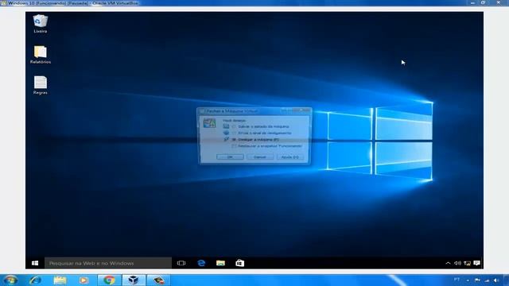Switch to the VirtualBox cube taskbar button
The height and width of the screenshot is (286, 509).
(x=134, y=280)
